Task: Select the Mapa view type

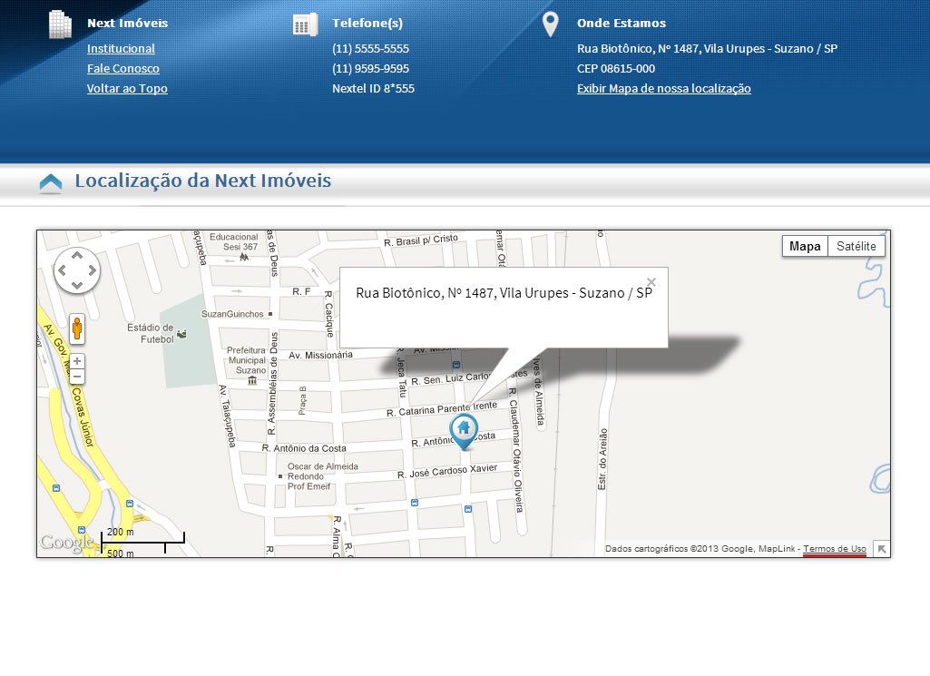Action: point(805,246)
